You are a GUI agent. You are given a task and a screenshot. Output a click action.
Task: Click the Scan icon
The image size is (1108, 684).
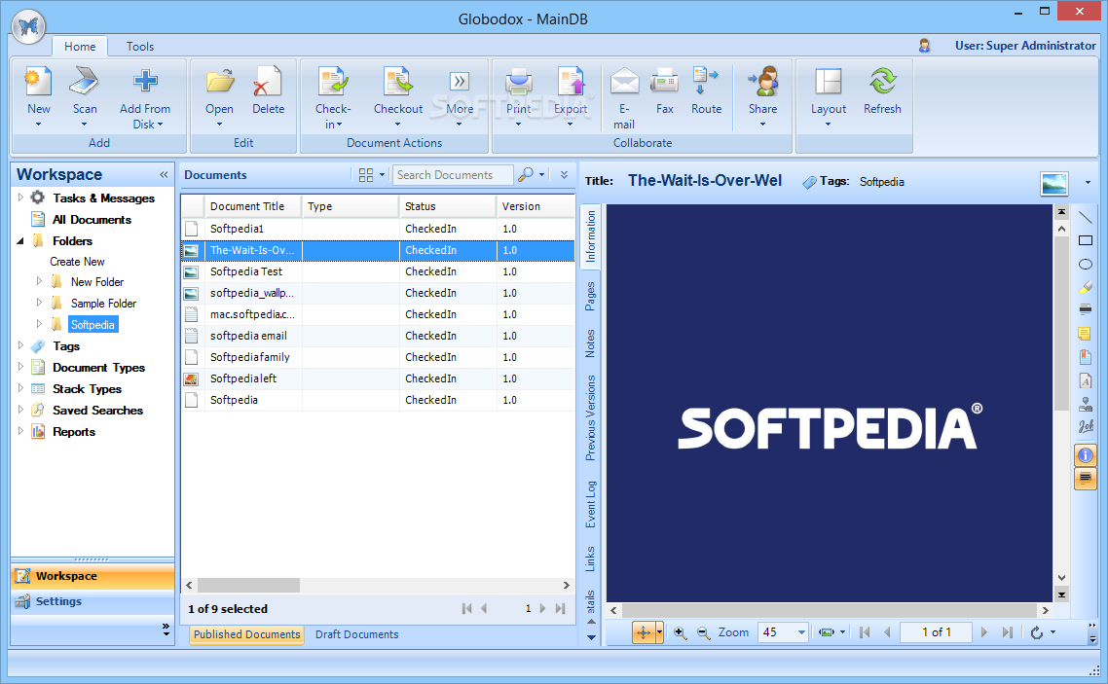tap(84, 82)
